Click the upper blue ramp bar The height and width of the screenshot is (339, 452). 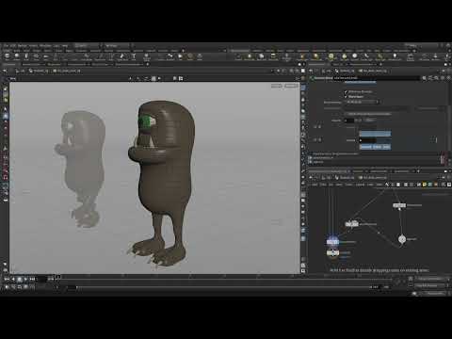coord(375,134)
